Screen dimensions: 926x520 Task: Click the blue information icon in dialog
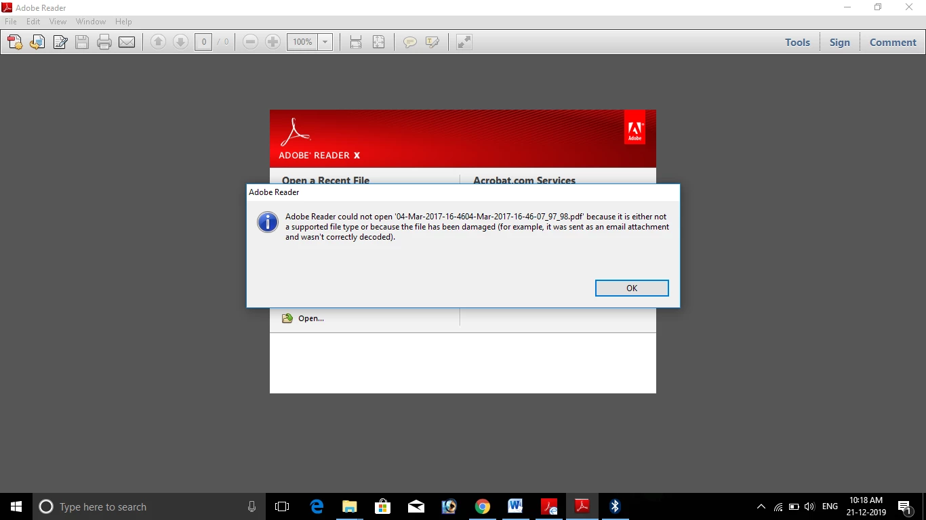click(268, 221)
